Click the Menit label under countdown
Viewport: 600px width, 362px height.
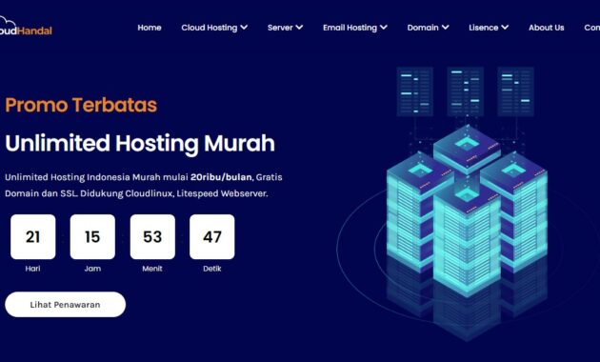(x=152, y=269)
